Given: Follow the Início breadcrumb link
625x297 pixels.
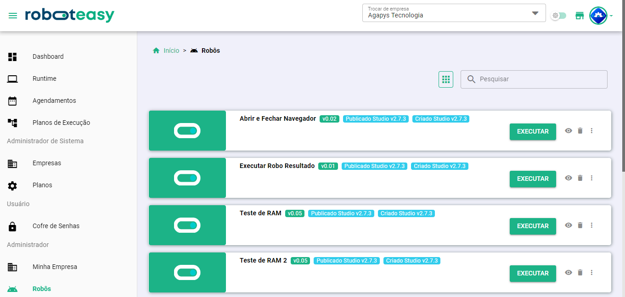Looking at the screenshot, I should click(171, 50).
